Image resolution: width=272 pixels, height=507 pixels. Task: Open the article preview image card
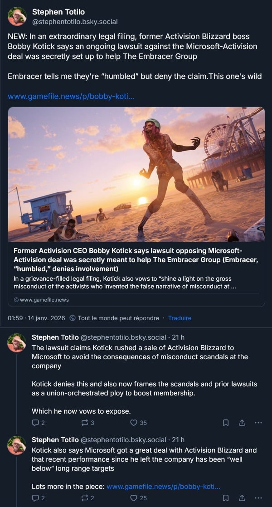pyautogui.click(x=136, y=174)
